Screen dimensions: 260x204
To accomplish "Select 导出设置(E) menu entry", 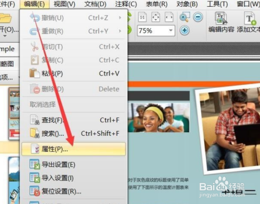I will tap(73, 164).
